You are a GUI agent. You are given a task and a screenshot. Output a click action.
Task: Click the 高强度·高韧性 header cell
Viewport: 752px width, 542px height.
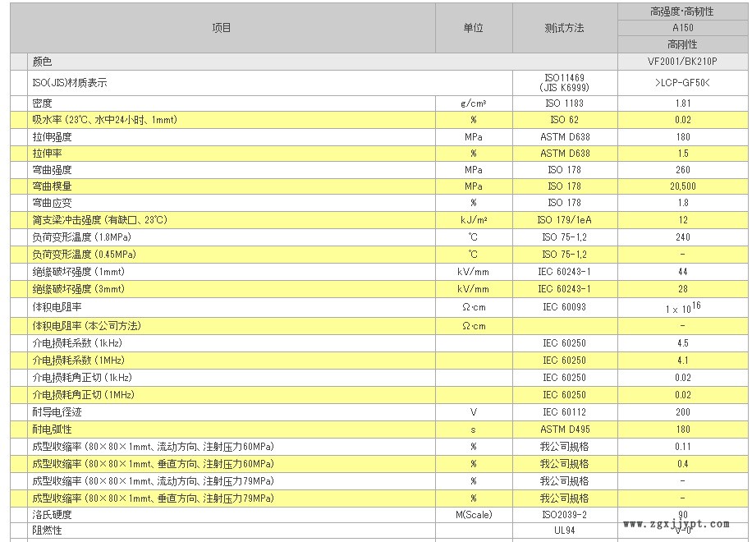tap(682, 11)
